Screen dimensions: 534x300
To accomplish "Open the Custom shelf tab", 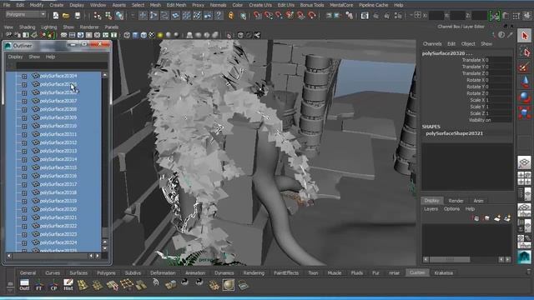I will pos(417,272).
